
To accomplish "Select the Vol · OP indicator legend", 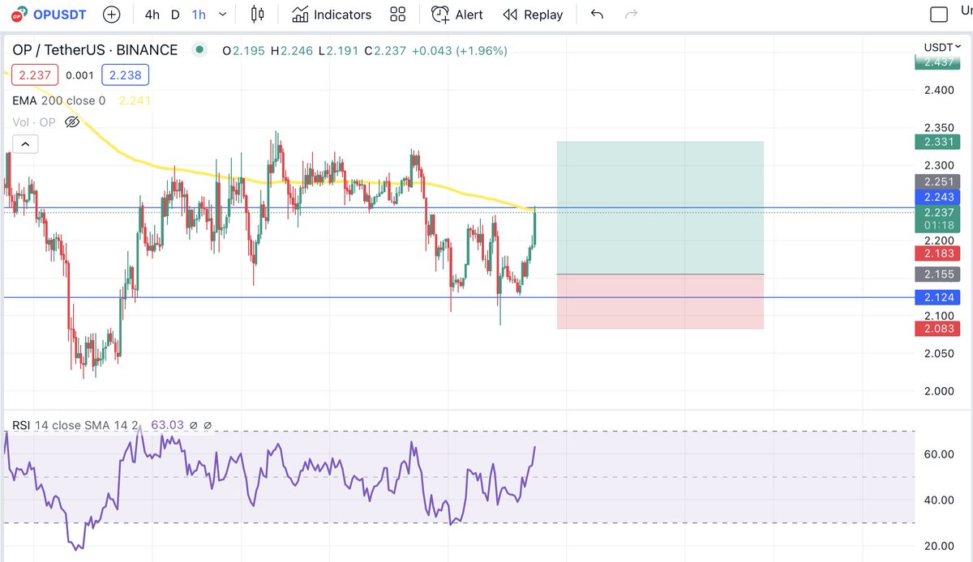I will coord(34,122).
